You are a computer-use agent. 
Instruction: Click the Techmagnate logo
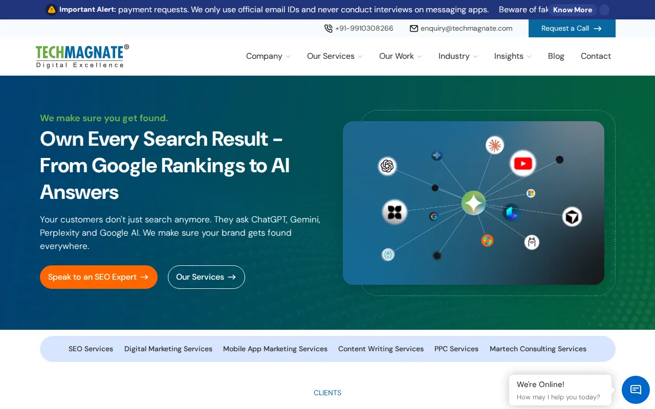coord(82,56)
